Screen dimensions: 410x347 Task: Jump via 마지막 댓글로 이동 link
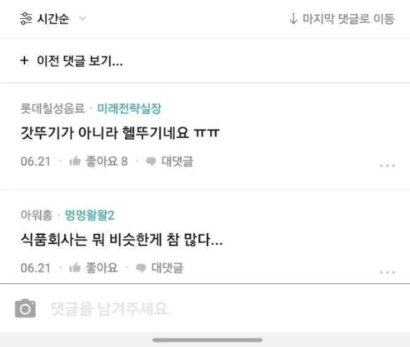(349, 19)
